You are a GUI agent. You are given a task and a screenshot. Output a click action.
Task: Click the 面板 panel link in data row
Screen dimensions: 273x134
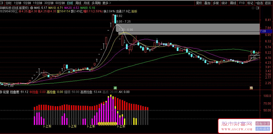[x=134, y=11]
